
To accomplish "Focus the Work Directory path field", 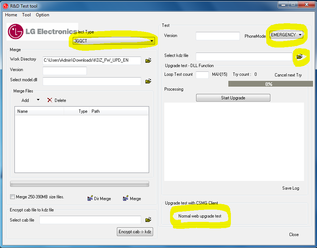I will click(x=92, y=61).
